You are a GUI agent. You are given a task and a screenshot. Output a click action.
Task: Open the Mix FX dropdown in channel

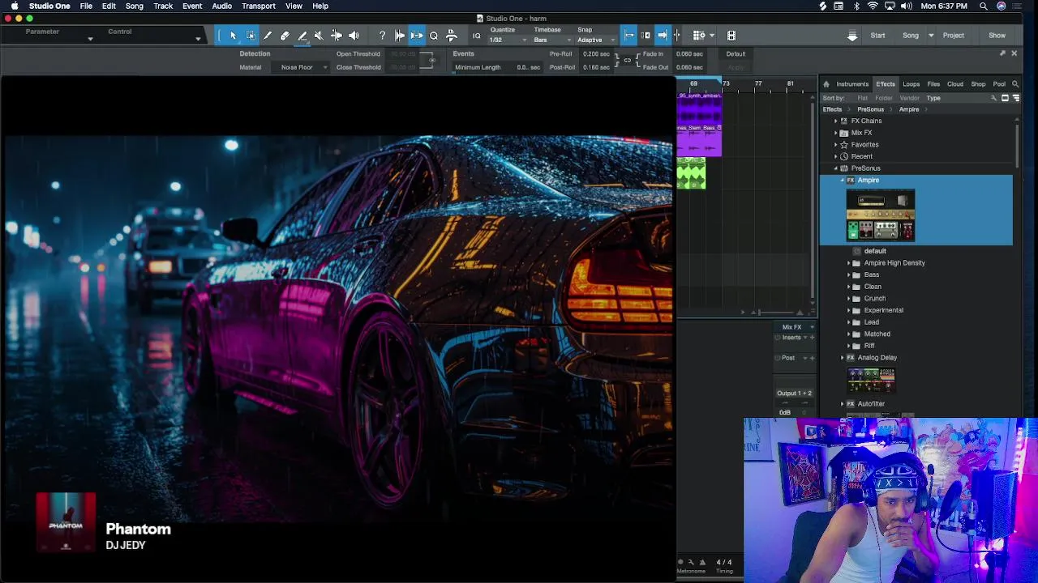[812, 327]
